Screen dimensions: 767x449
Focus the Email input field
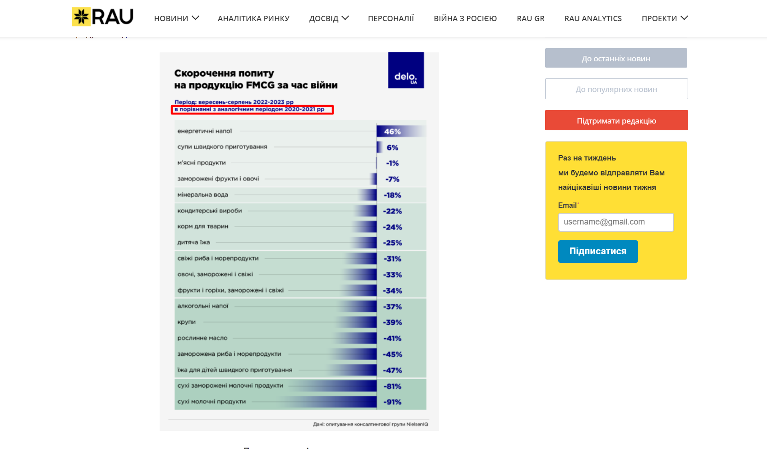pyautogui.click(x=615, y=222)
